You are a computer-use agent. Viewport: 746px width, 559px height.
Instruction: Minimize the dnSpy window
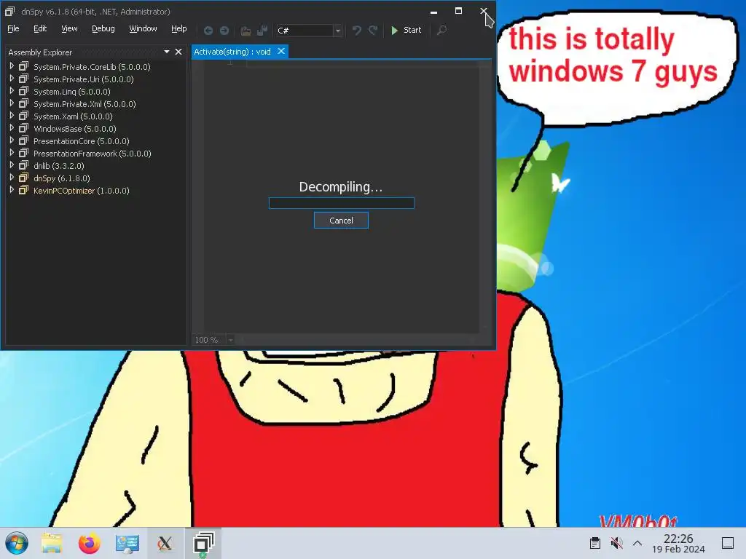pos(433,12)
